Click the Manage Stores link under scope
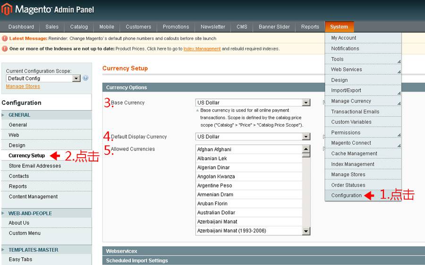Screen dimensions: 425x265 click(23, 87)
